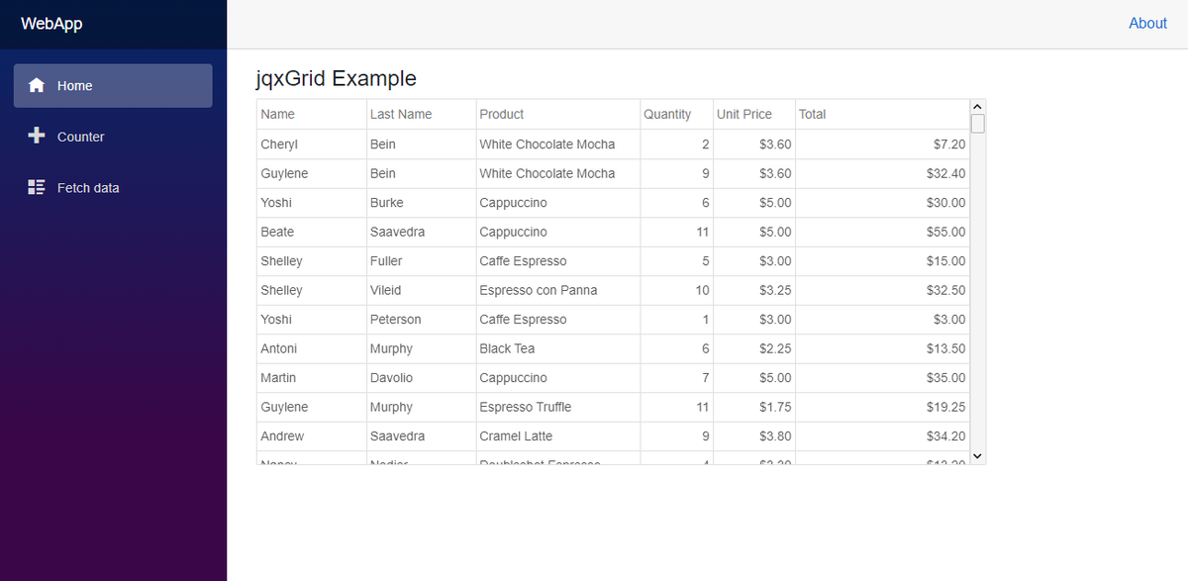Select Cheryl's White Chocolate Mocha cell
The width and height of the screenshot is (1188, 581).
(557, 145)
